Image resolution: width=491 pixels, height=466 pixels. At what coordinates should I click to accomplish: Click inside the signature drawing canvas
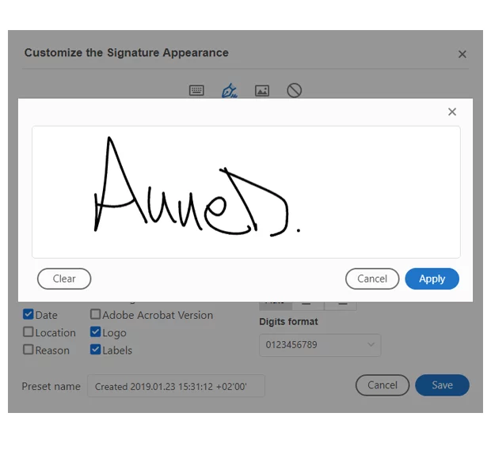click(x=246, y=192)
